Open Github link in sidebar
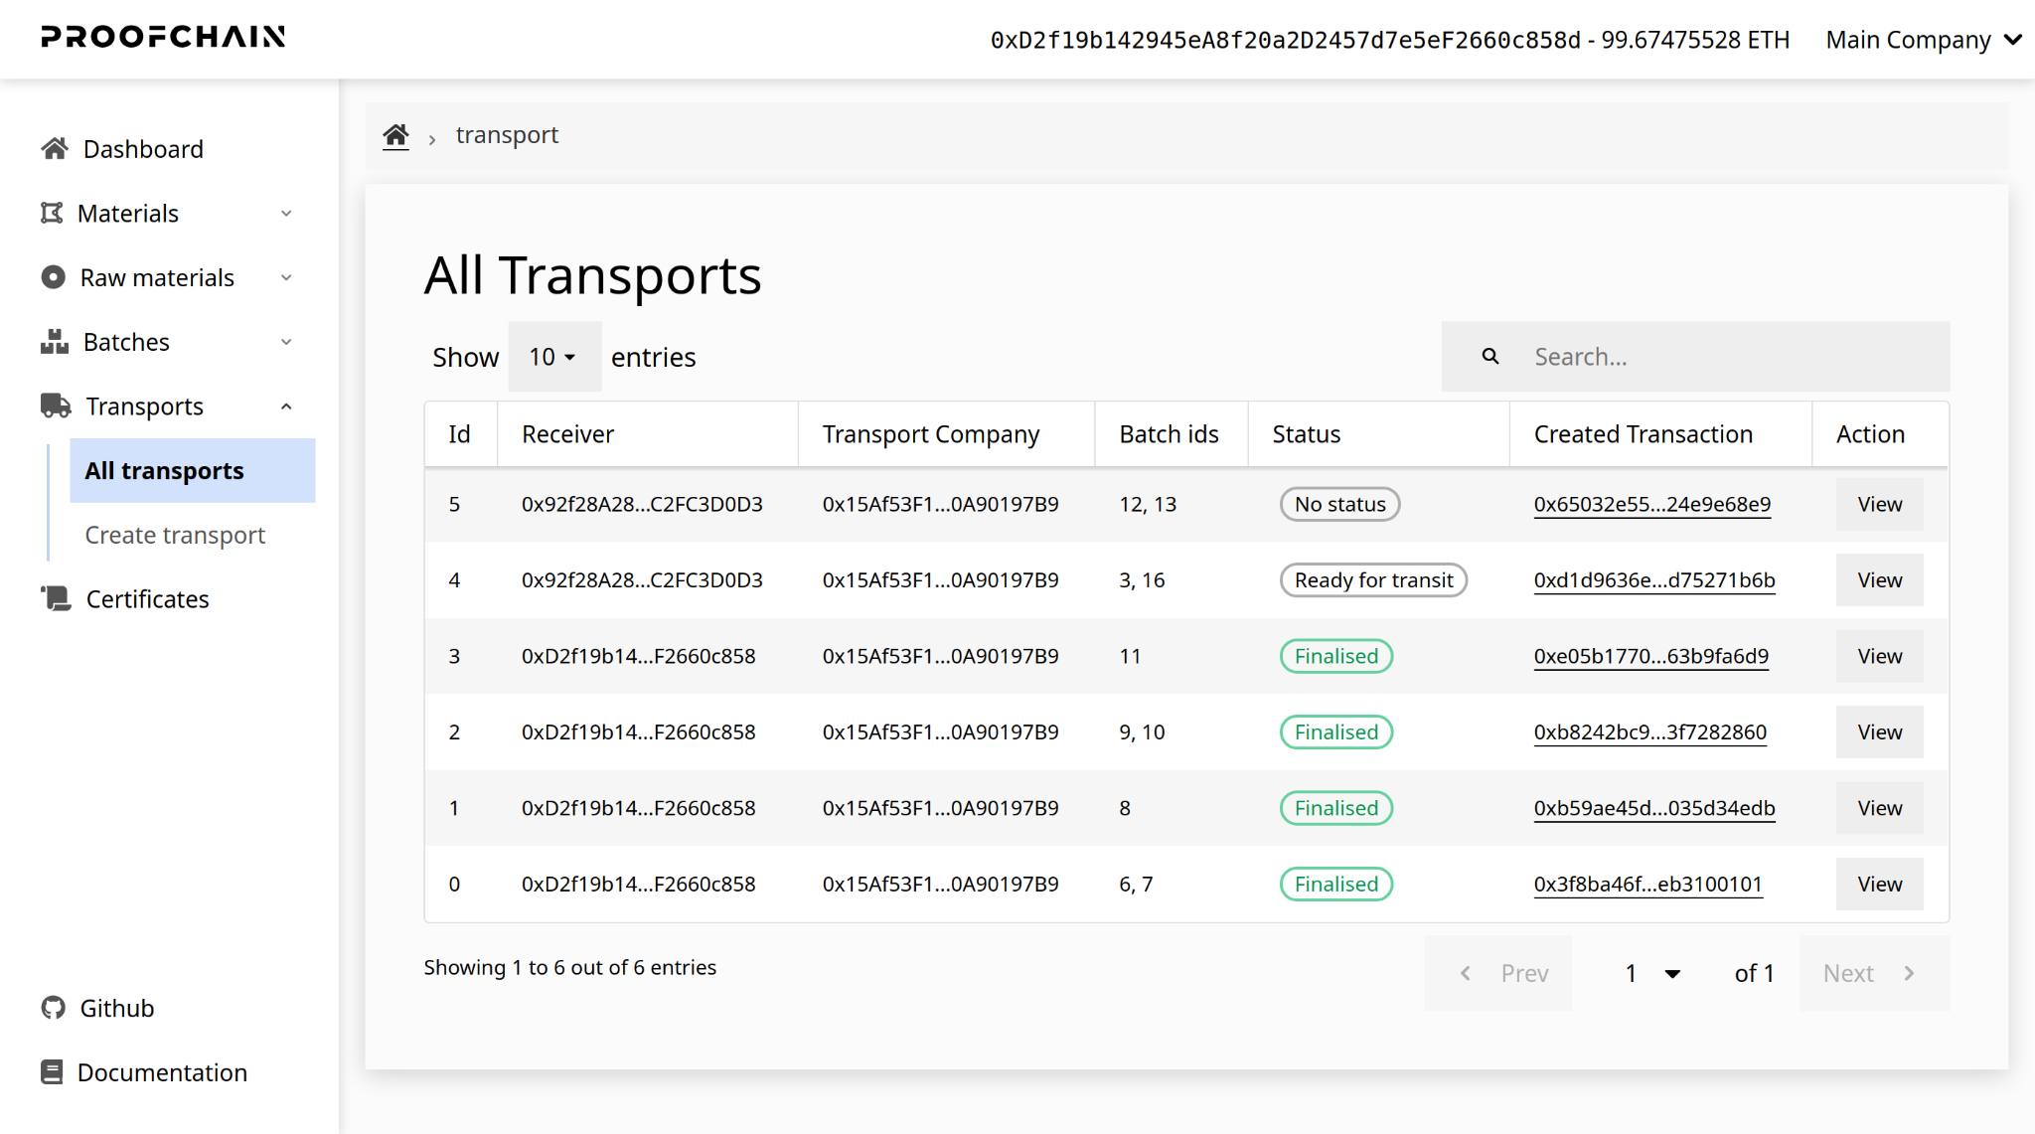Image resolution: width=2035 pixels, height=1134 pixels. [x=117, y=1008]
